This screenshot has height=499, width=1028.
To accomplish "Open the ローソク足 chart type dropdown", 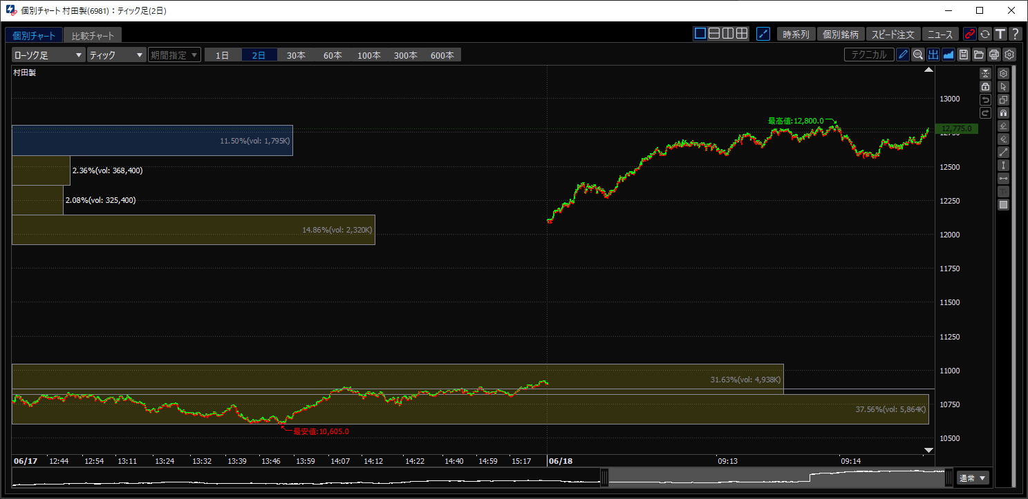I will point(48,55).
